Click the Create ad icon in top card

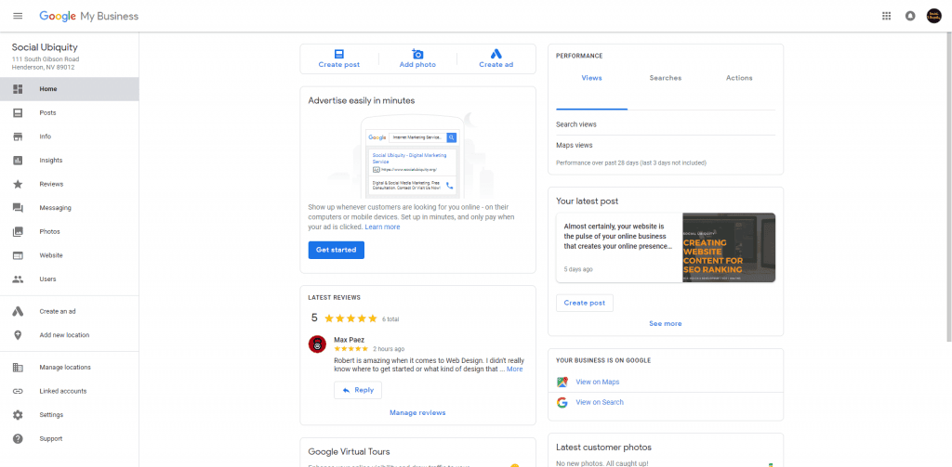(496, 53)
